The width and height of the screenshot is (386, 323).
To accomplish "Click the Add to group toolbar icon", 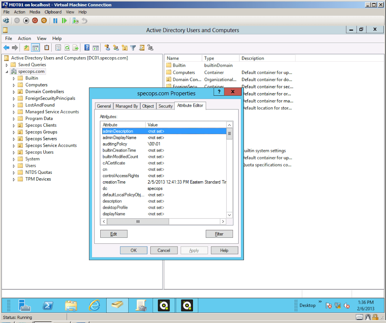I will (150, 47).
